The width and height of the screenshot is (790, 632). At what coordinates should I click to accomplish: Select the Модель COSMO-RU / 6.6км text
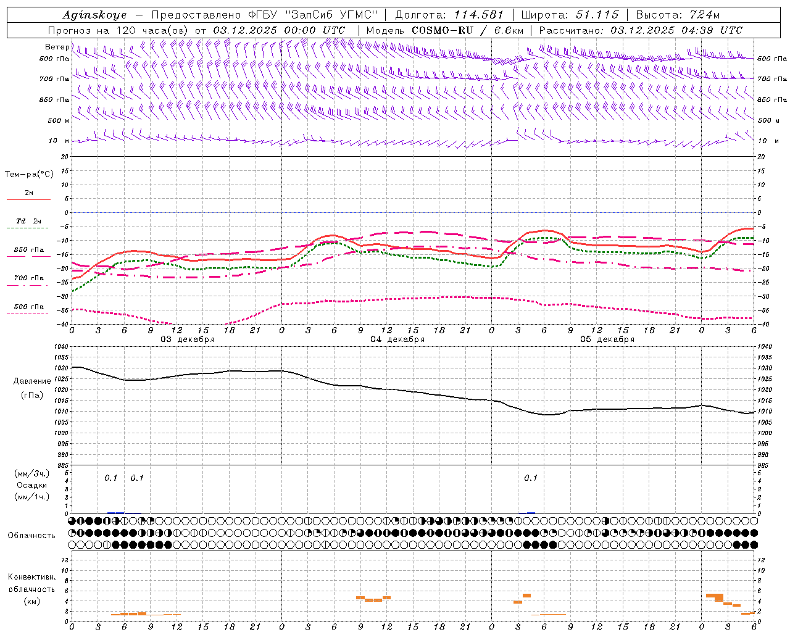445,30
